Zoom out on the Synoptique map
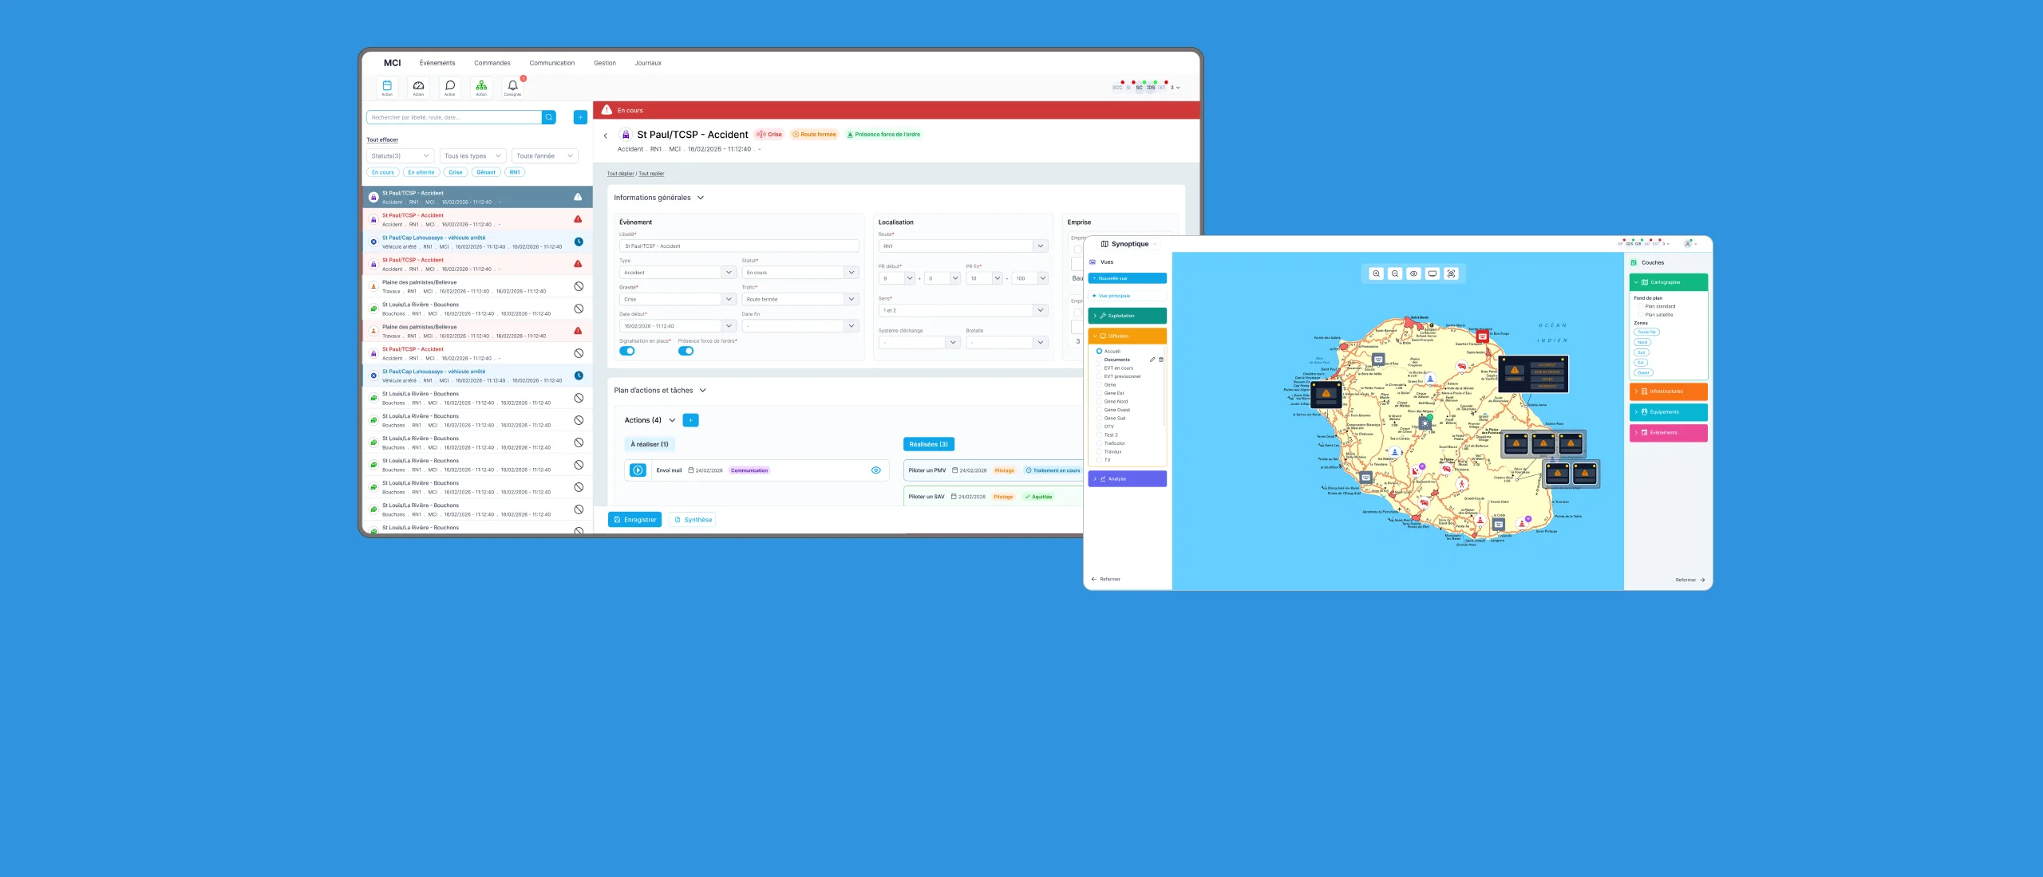This screenshot has width=2043, height=877. [x=1395, y=273]
